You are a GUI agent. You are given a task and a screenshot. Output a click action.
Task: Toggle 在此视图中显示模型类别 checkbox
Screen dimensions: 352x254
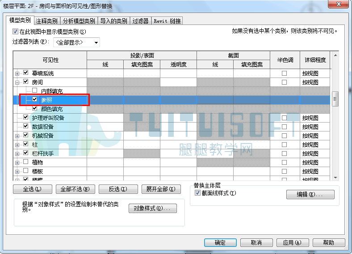coord(15,32)
